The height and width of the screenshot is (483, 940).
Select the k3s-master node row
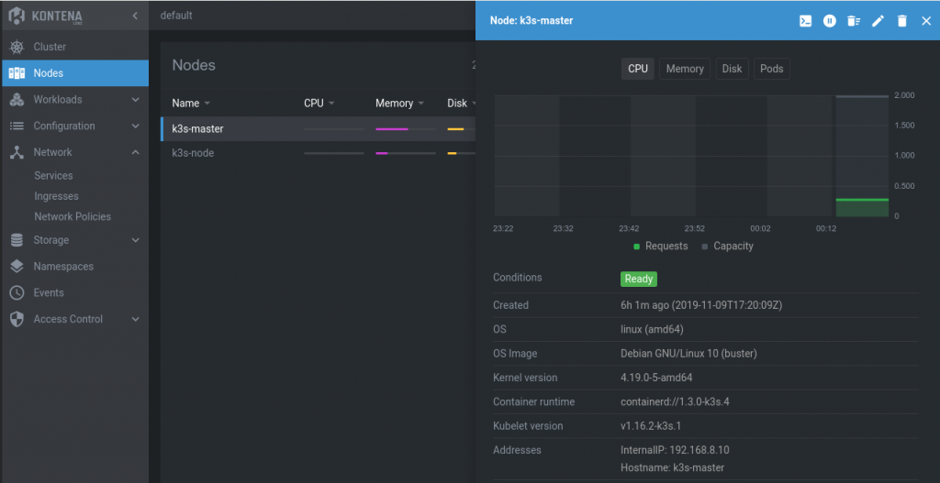318,128
